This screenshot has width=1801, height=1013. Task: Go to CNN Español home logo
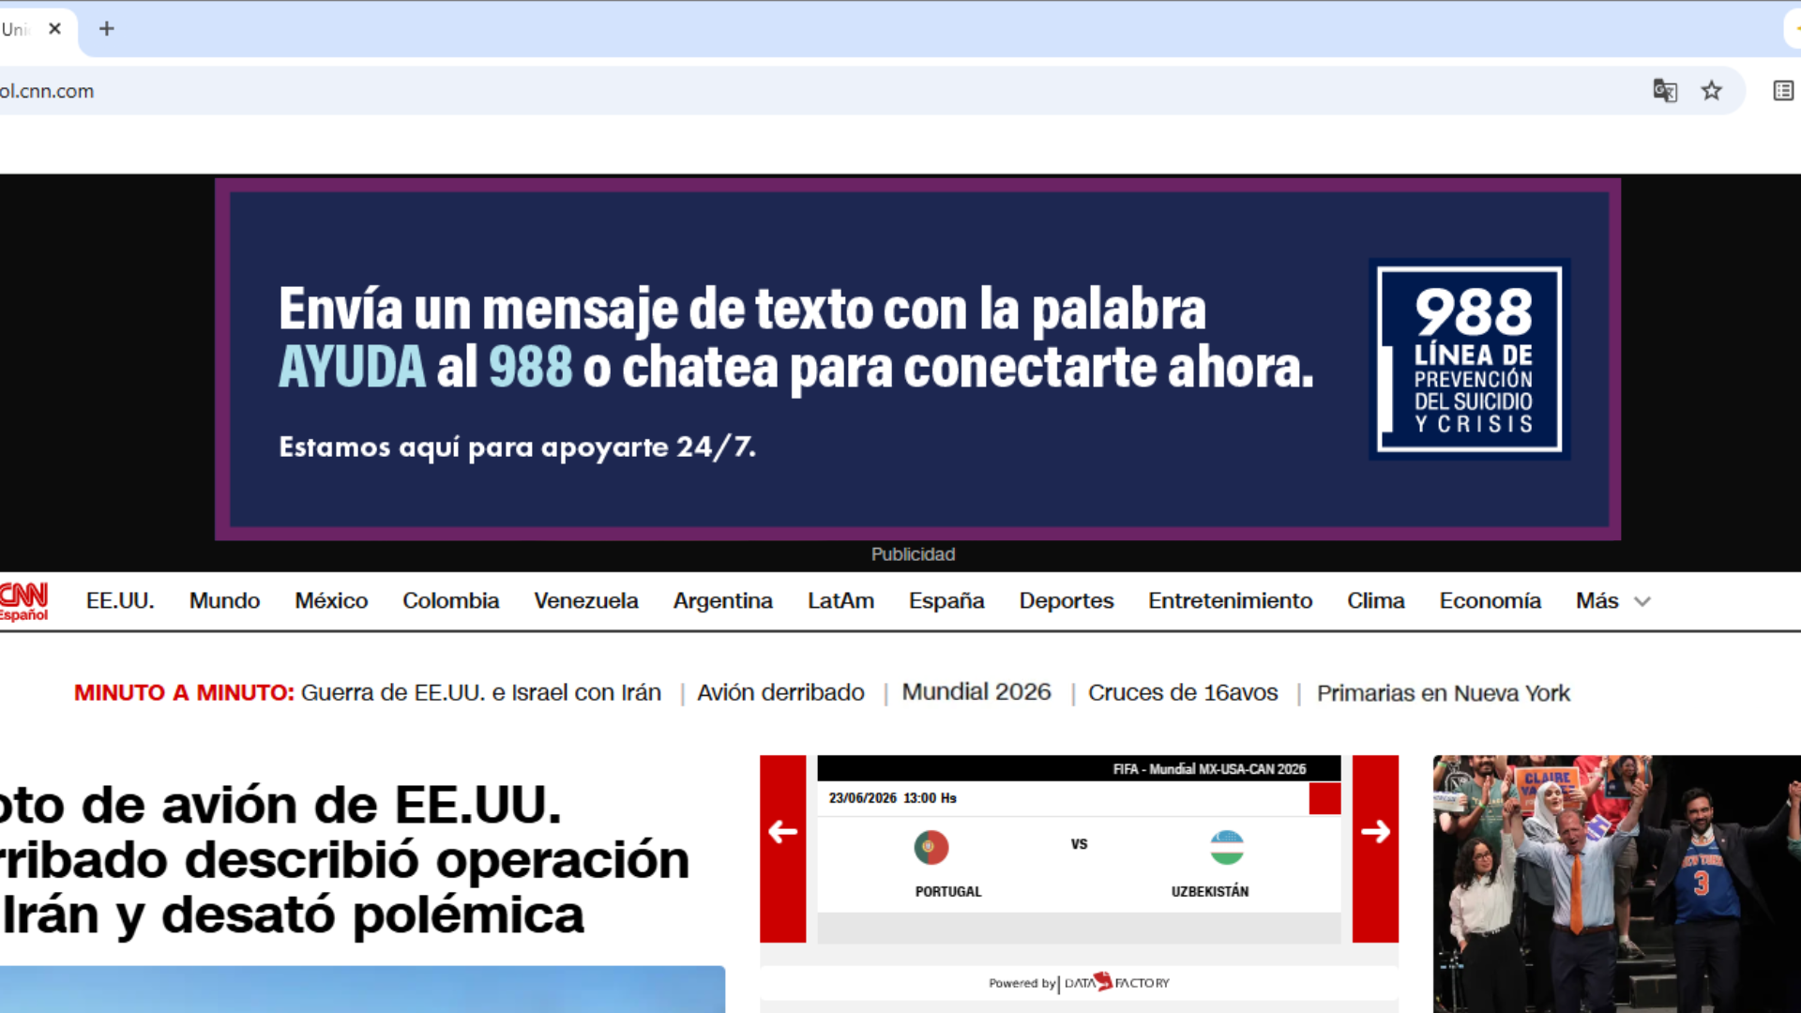click(x=23, y=601)
